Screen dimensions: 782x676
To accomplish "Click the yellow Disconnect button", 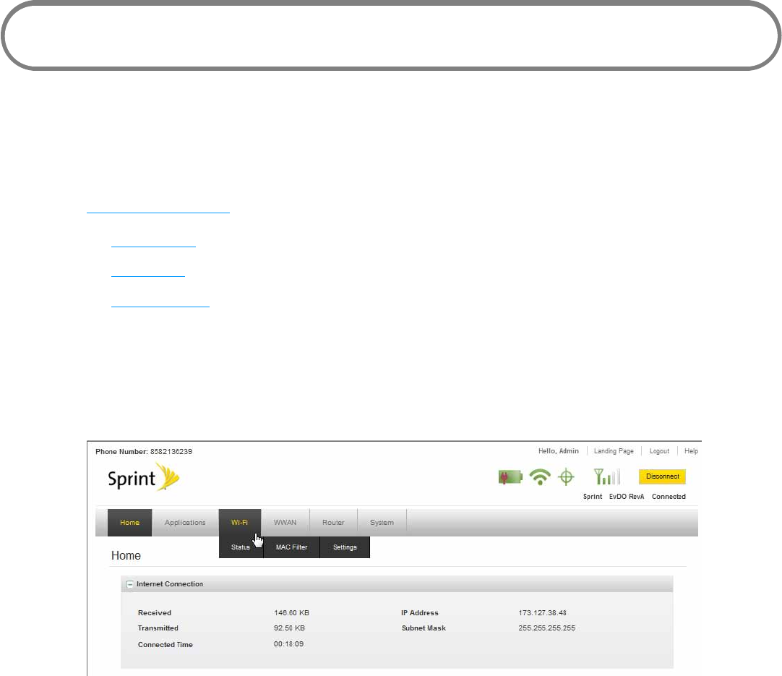I will pos(662,476).
